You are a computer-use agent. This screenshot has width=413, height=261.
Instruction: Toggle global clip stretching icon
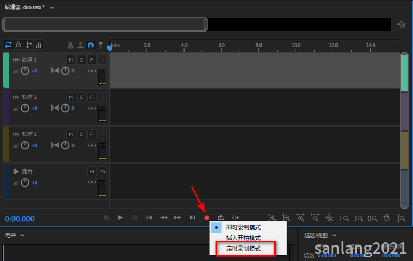point(80,45)
